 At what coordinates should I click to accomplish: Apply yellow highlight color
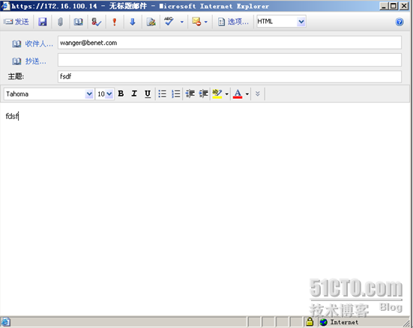[217, 94]
